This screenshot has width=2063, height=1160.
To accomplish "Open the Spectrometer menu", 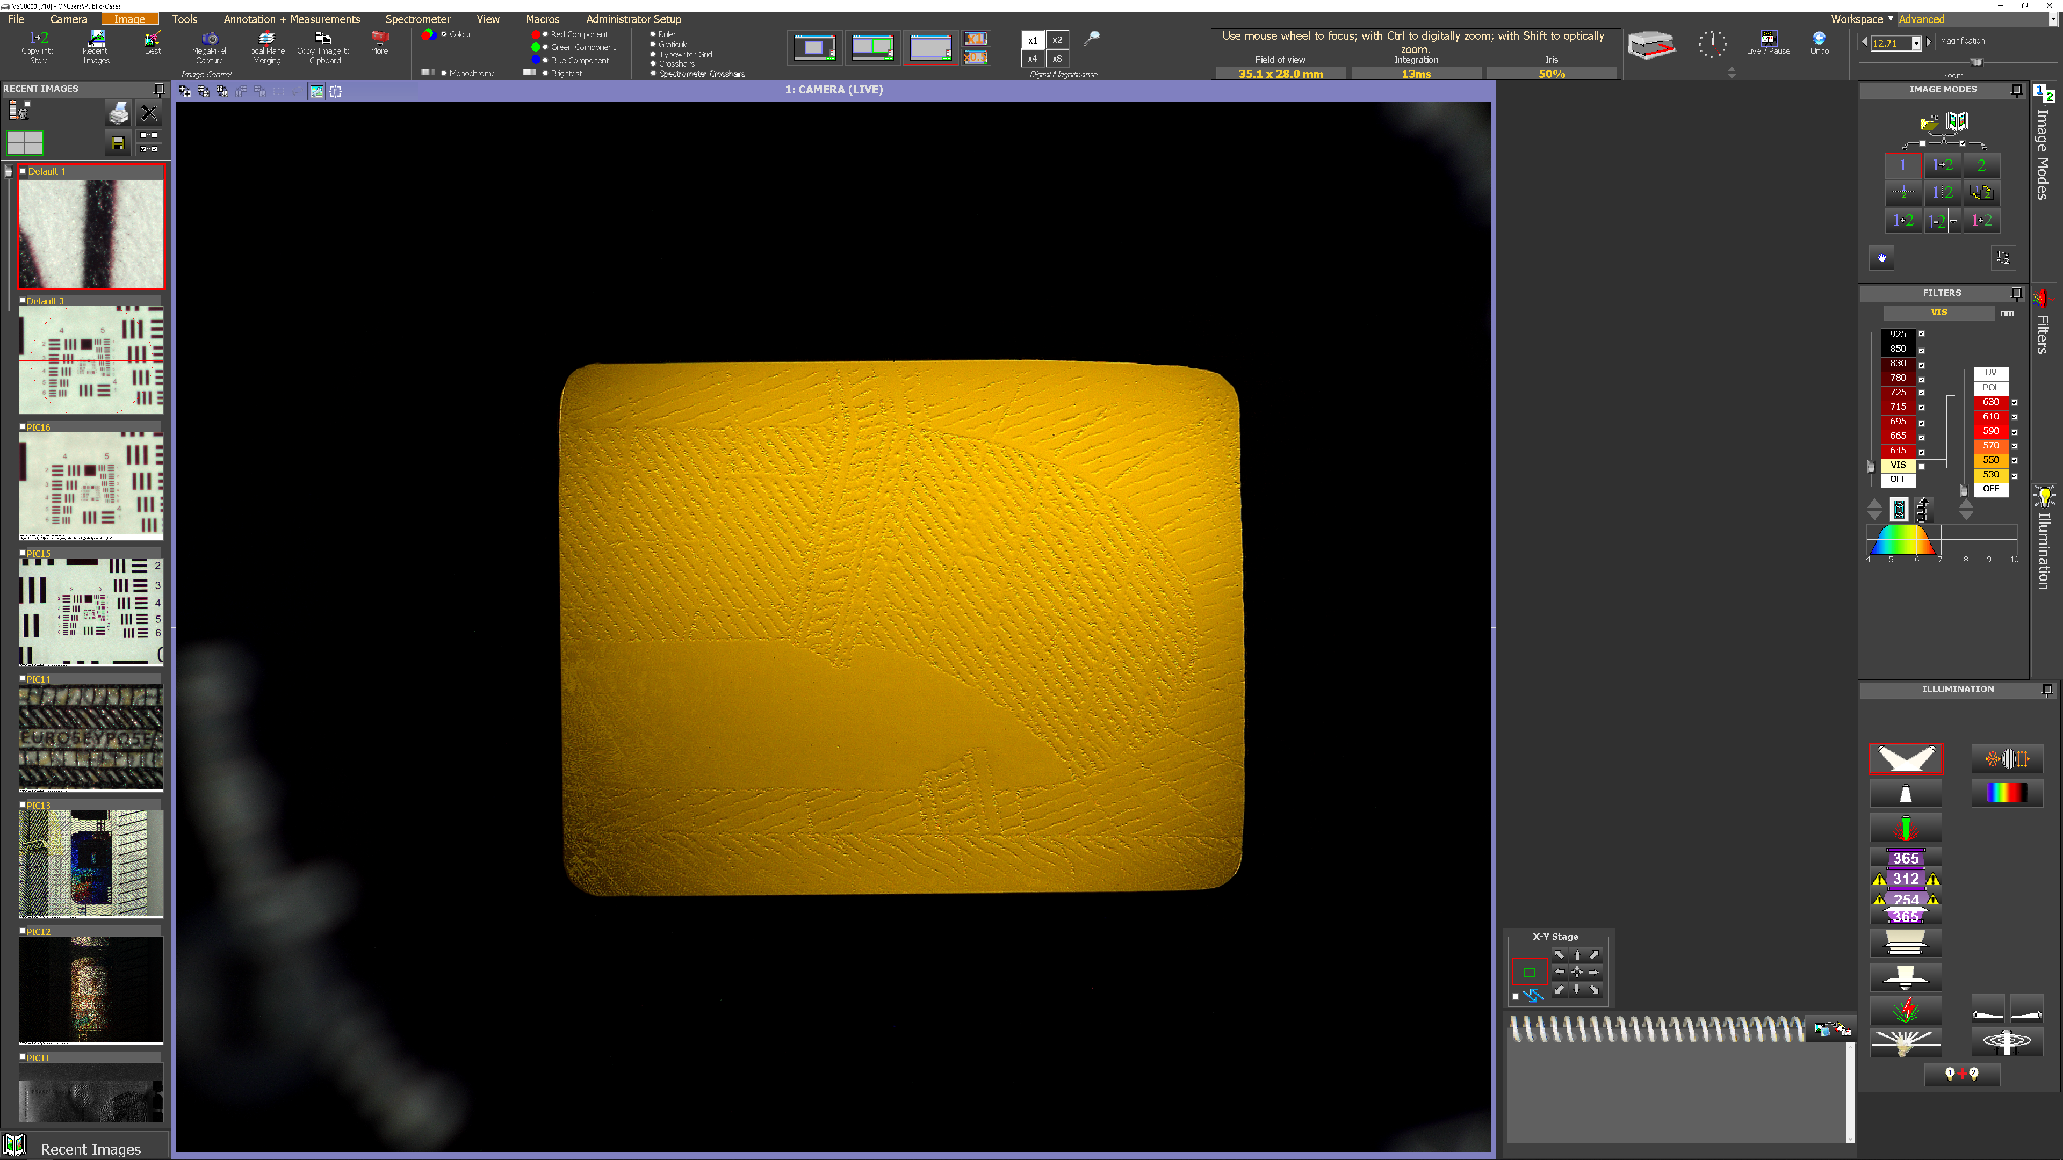I will tap(417, 19).
